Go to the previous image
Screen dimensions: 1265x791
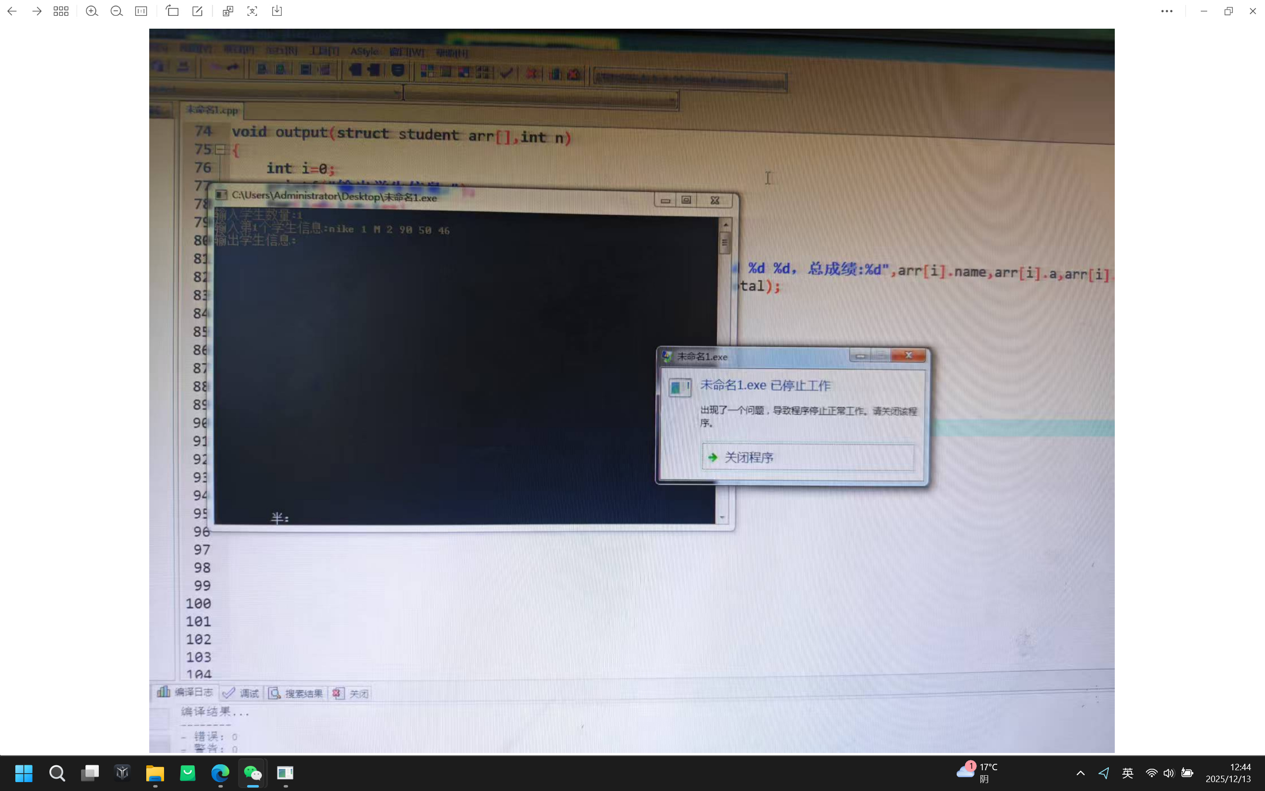pyautogui.click(x=12, y=11)
